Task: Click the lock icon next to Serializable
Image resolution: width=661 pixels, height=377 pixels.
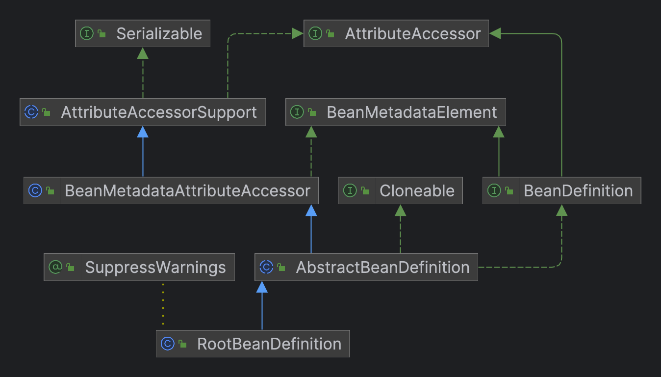Action: (102, 34)
